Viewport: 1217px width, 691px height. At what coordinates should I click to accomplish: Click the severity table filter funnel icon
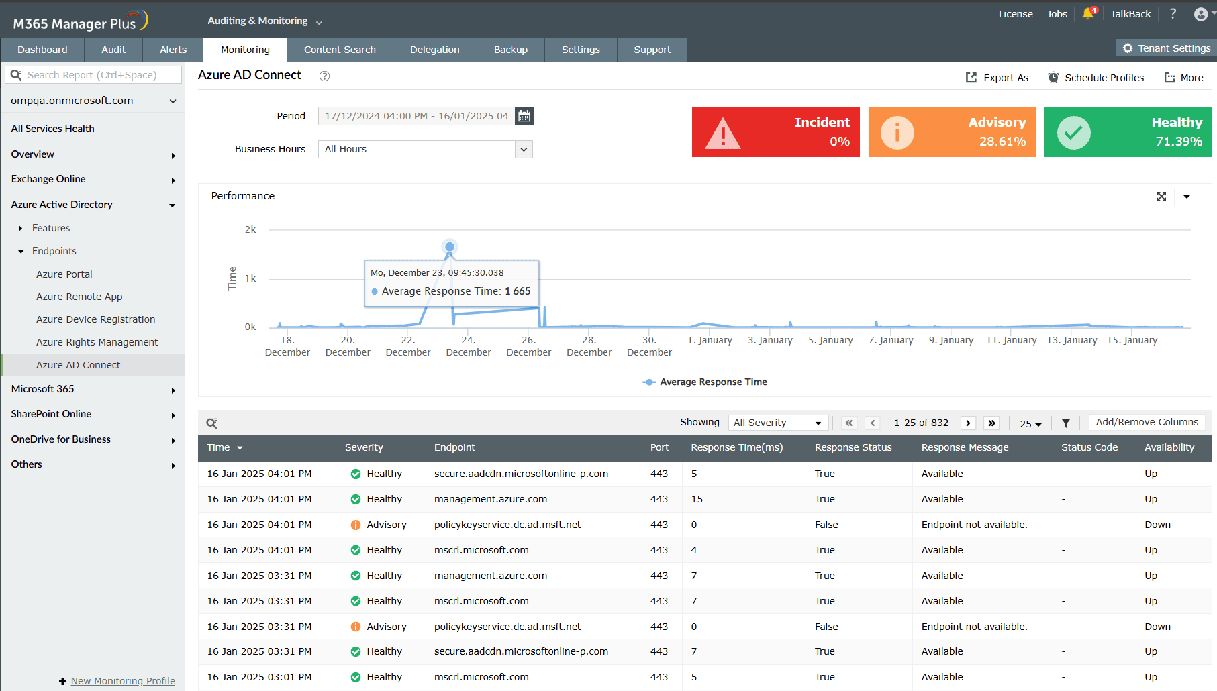click(x=1065, y=423)
